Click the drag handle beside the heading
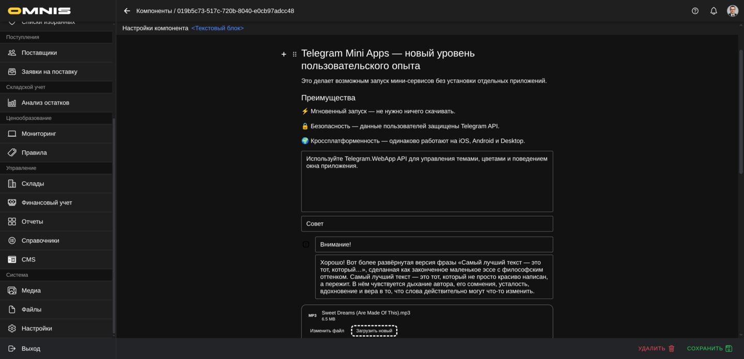This screenshot has width=744, height=359. [x=295, y=54]
